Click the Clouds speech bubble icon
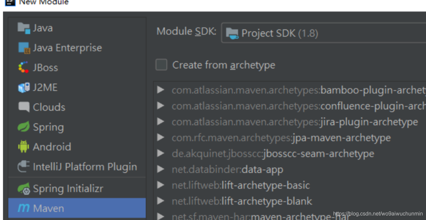 pyautogui.click(x=24, y=107)
